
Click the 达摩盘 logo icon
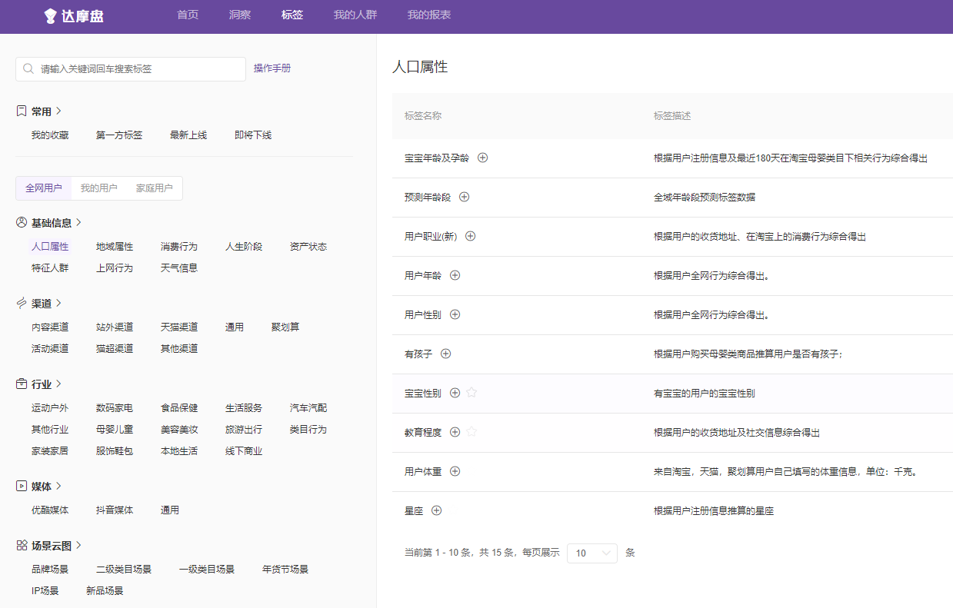pos(51,15)
